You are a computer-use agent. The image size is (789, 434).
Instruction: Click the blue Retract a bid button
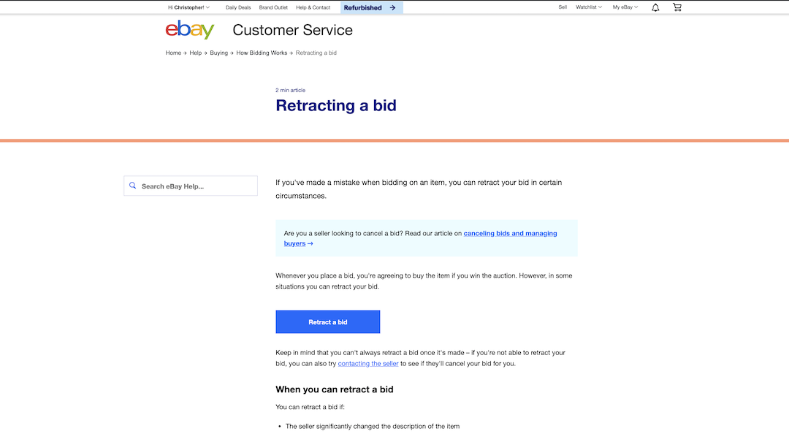[327, 321]
